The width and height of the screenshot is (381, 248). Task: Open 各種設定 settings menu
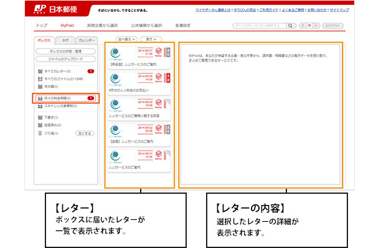(183, 26)
